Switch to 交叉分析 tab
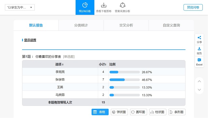 click(x=126, y=25)
